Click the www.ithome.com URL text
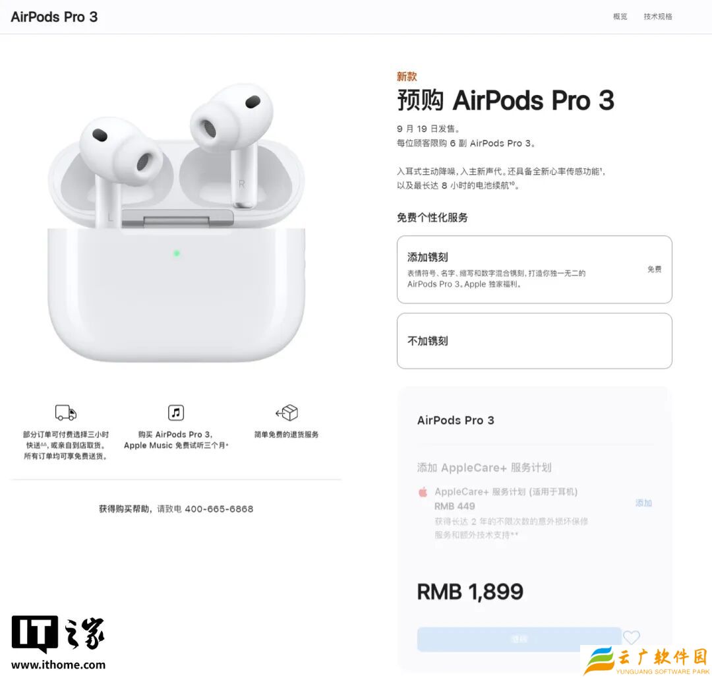This screenshot has height=678, width=712. point(58,665)
